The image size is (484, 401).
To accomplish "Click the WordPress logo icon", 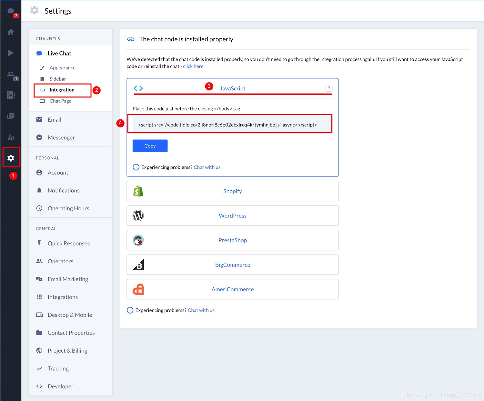I will click(x=138, y=216).
